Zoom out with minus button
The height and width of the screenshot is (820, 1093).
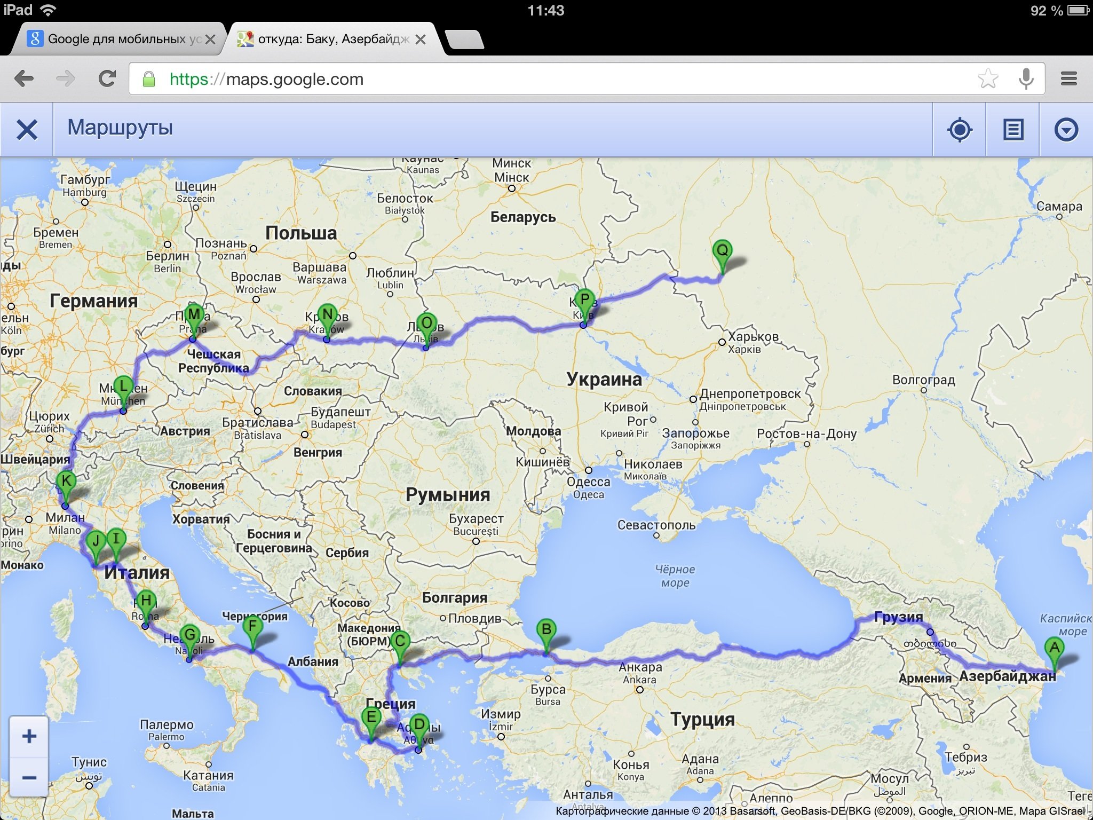[29, 777]
